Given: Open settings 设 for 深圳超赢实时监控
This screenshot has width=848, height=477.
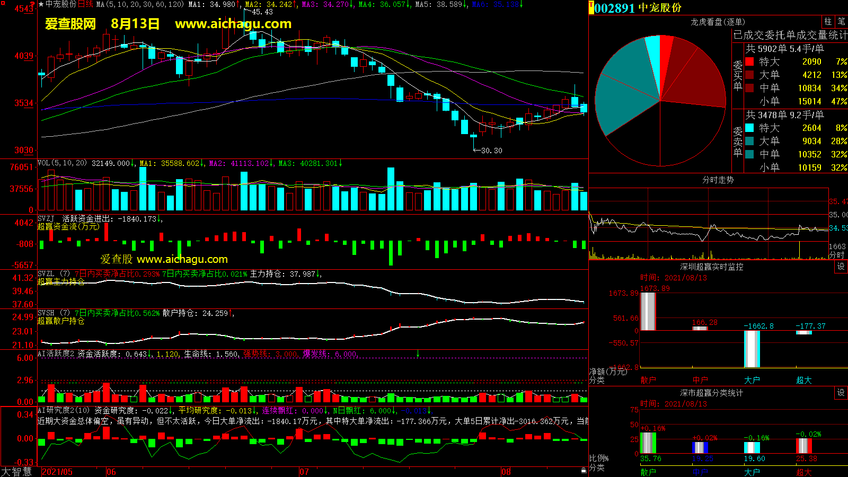Looking at the screenshot, I should tap(841, 267).
